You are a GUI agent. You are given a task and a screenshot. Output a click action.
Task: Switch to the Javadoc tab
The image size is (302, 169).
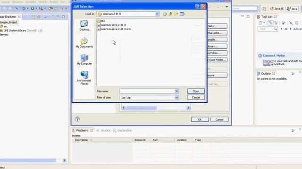click(x=104, y=131)
